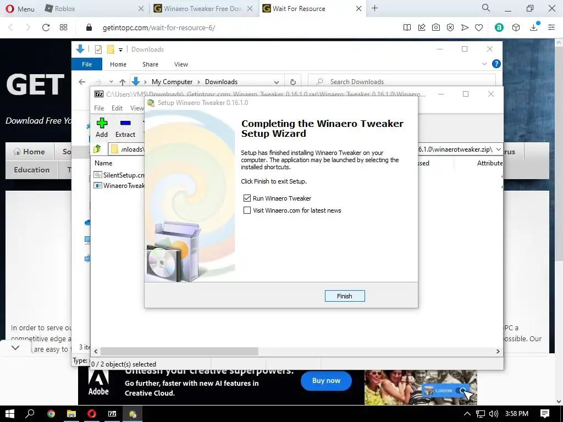Click Education in website navigation
563x422 pixels.
tap(31, 170)
